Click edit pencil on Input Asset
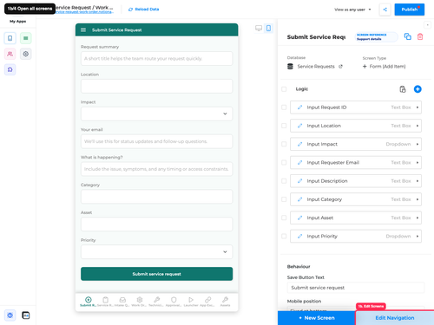Screen dimensions: 434x325 point(300,218)
